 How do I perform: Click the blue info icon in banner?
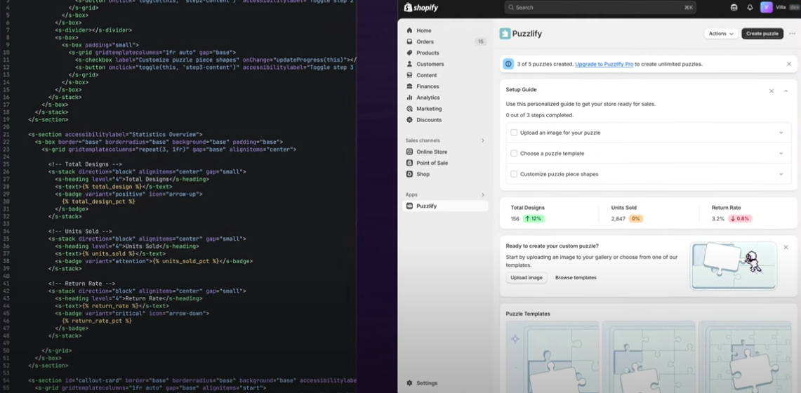point(508,64)
